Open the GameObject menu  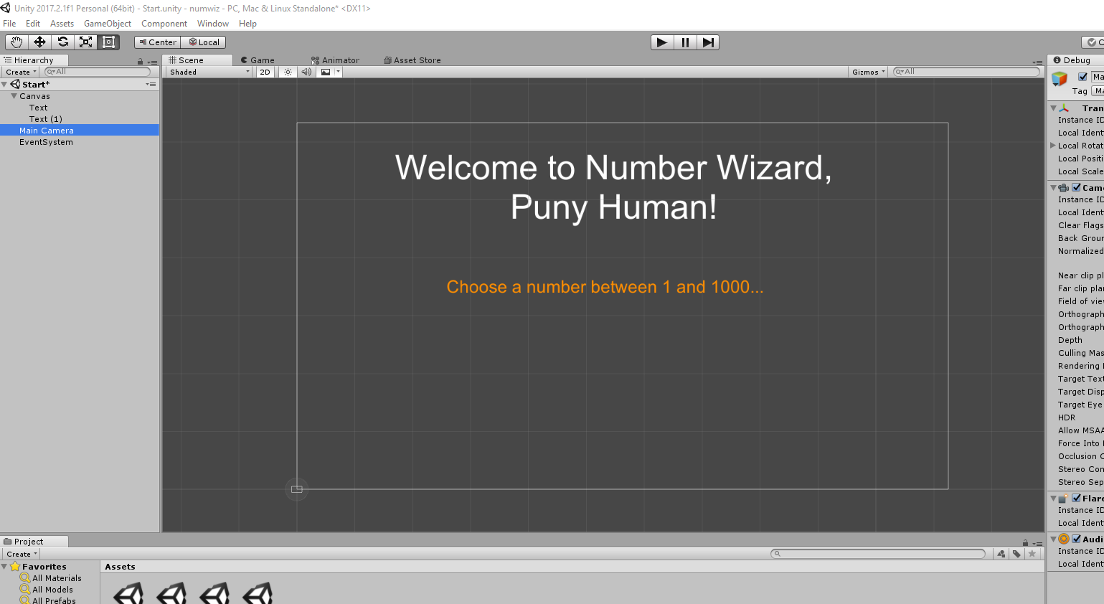click(x=108, y=24)
